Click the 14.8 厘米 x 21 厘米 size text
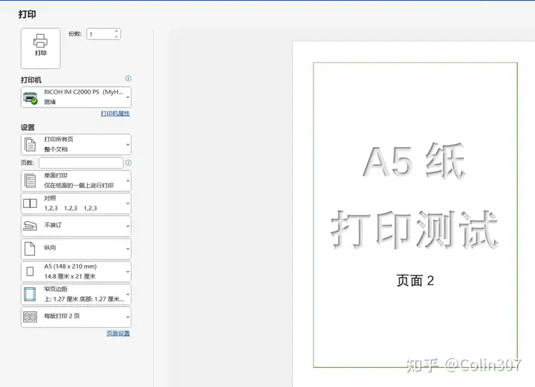Screen dimensions: 535x387 pyautogui.click(x=70, y=276)
